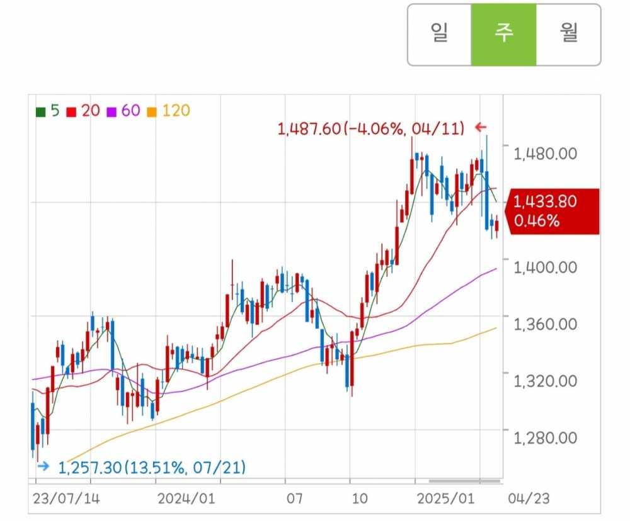The height and width of the screenshot is (521, 630).
Task: Select the 주 (weekly) chart tab
Action: click(x=503, y=34)
